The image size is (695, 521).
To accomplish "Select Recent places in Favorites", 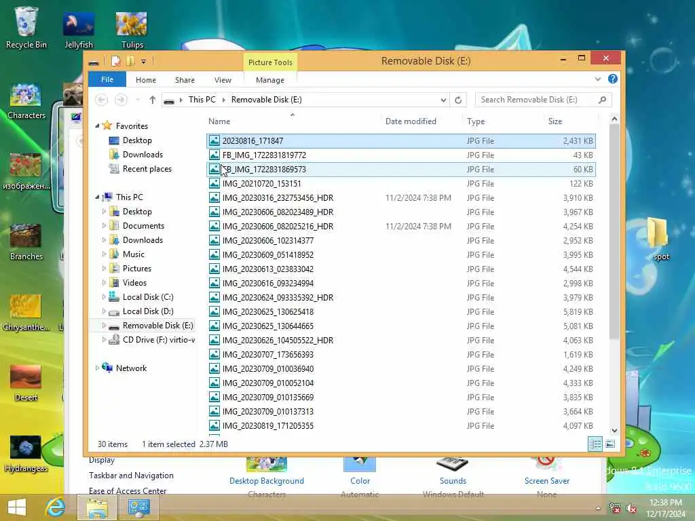I will [x=147, y=169].
